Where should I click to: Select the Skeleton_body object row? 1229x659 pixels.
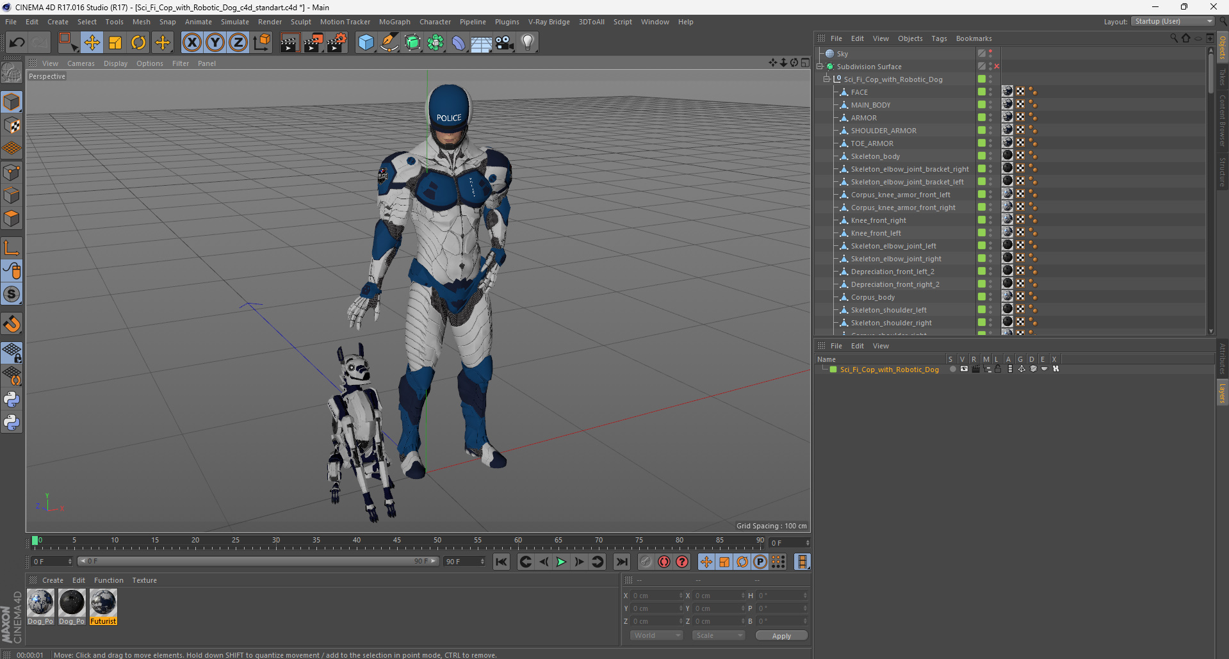click(x=875, y=156)
